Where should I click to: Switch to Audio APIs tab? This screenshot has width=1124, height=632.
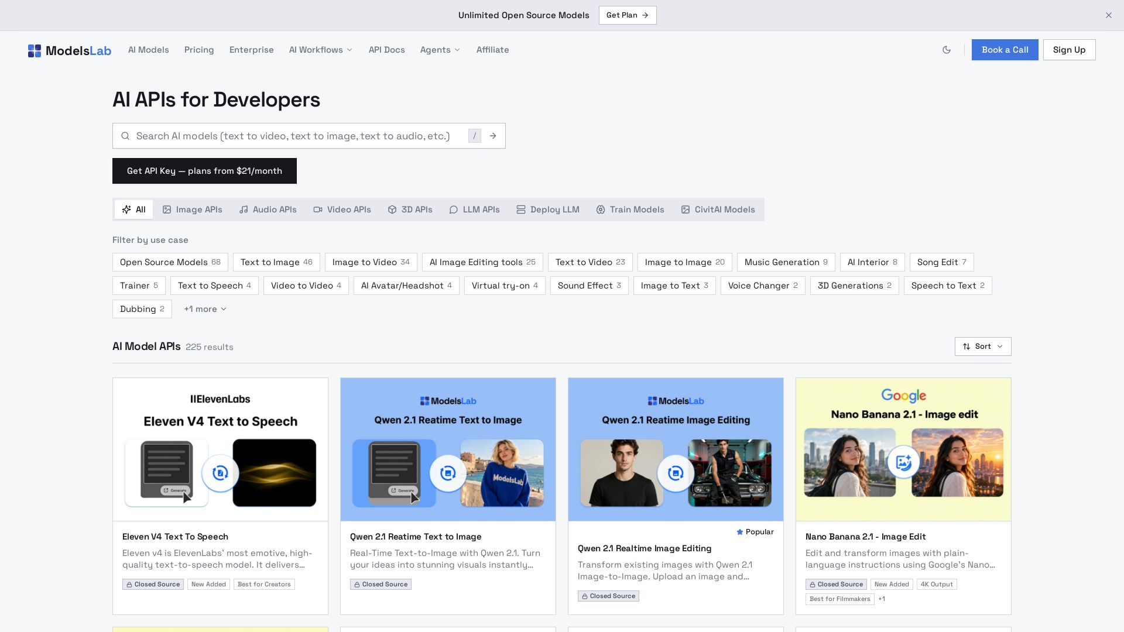click(268, 209)
